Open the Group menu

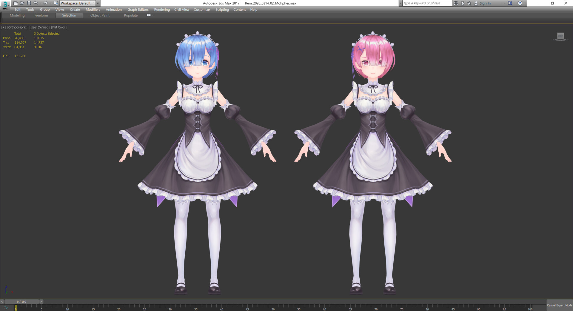pos(45,10)
